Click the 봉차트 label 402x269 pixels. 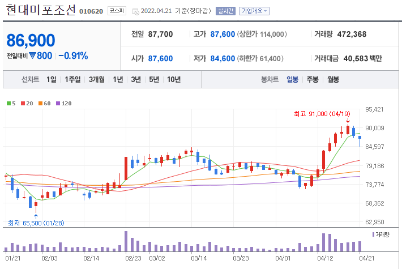[270, 79]
